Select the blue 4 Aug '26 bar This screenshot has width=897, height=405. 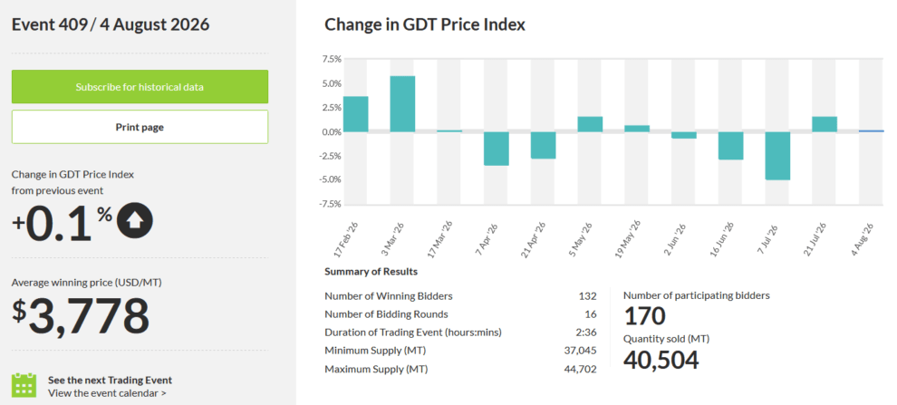click(872, 131)
